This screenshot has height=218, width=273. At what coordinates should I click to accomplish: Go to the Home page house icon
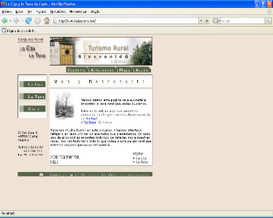pyautogui.click(x=47, y=21)
